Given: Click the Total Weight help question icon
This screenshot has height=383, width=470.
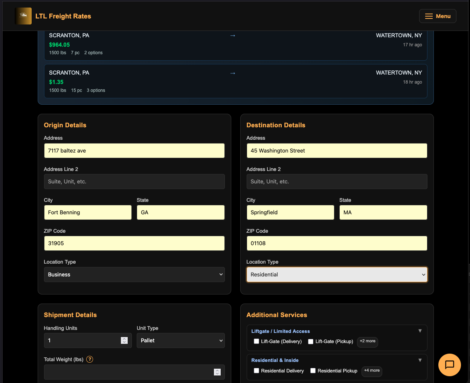Looking at the screenshot, I should pos(90,359).
